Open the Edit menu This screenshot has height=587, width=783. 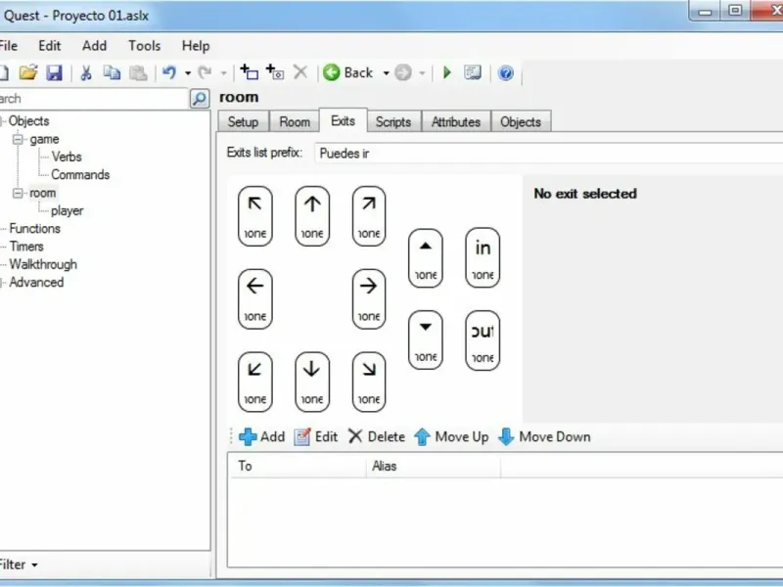50,46
